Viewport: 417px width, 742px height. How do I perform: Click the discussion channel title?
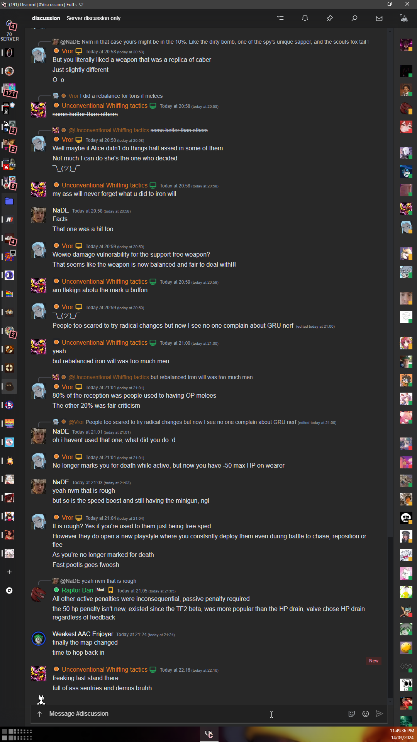tap(46, 18)
